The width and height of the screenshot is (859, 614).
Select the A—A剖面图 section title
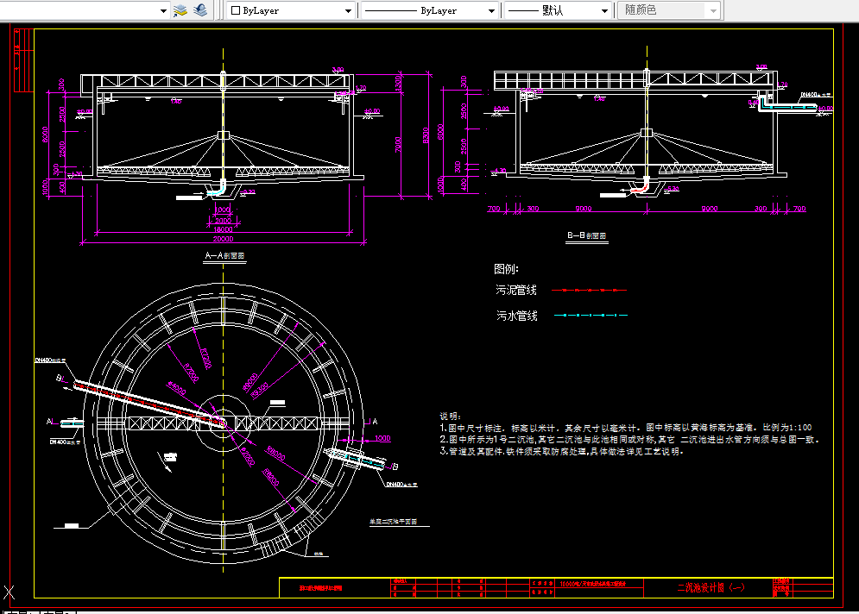point(224,255)
